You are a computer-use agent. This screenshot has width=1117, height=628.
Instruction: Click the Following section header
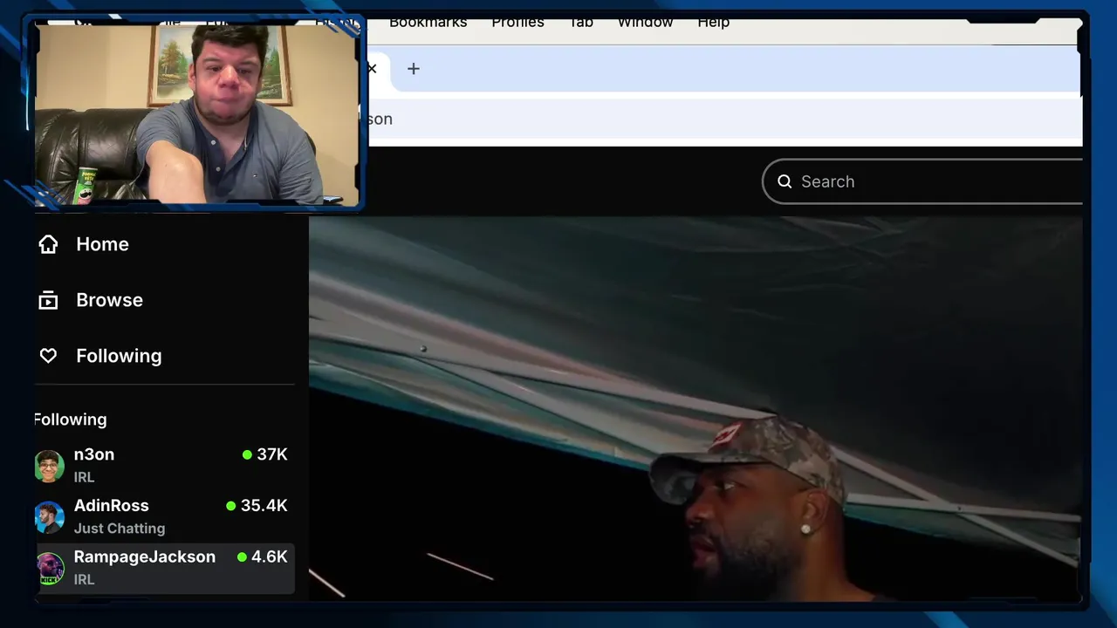pyautogui.click(x=71, y=420)
